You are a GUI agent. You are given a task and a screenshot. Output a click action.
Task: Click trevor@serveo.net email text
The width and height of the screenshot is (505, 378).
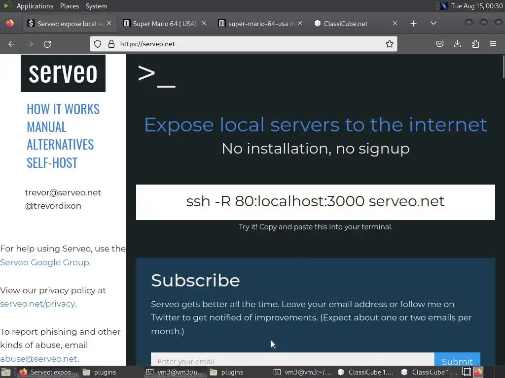point(63,192)
